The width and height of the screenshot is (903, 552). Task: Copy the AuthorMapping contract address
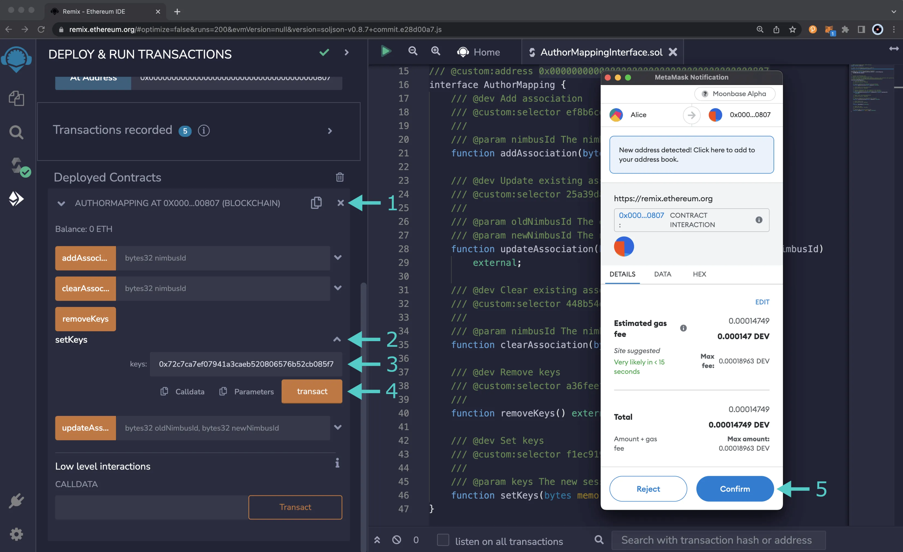point(316,203)
